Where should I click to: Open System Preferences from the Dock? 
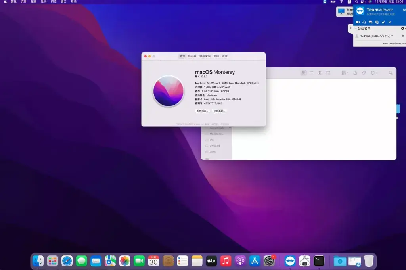269,261
